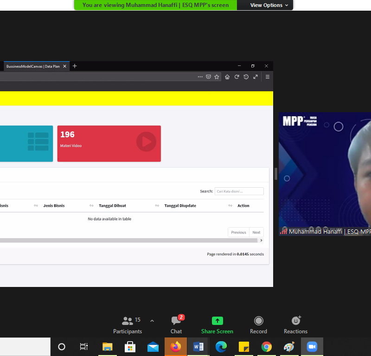Click the Previous pagination button
371x356 pixels.
pyautogui.click(x=238, y=232)
